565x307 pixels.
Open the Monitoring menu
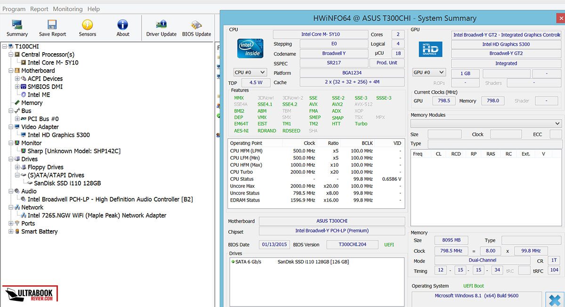click(67, 9)
